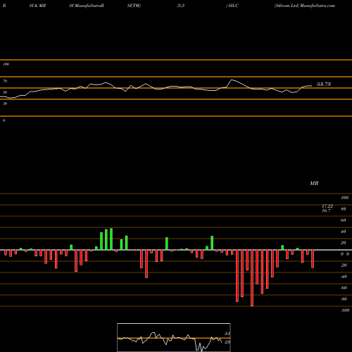Select the tallest green histogram bar
This screenshot has width=352, height=352.
point(111,239)
